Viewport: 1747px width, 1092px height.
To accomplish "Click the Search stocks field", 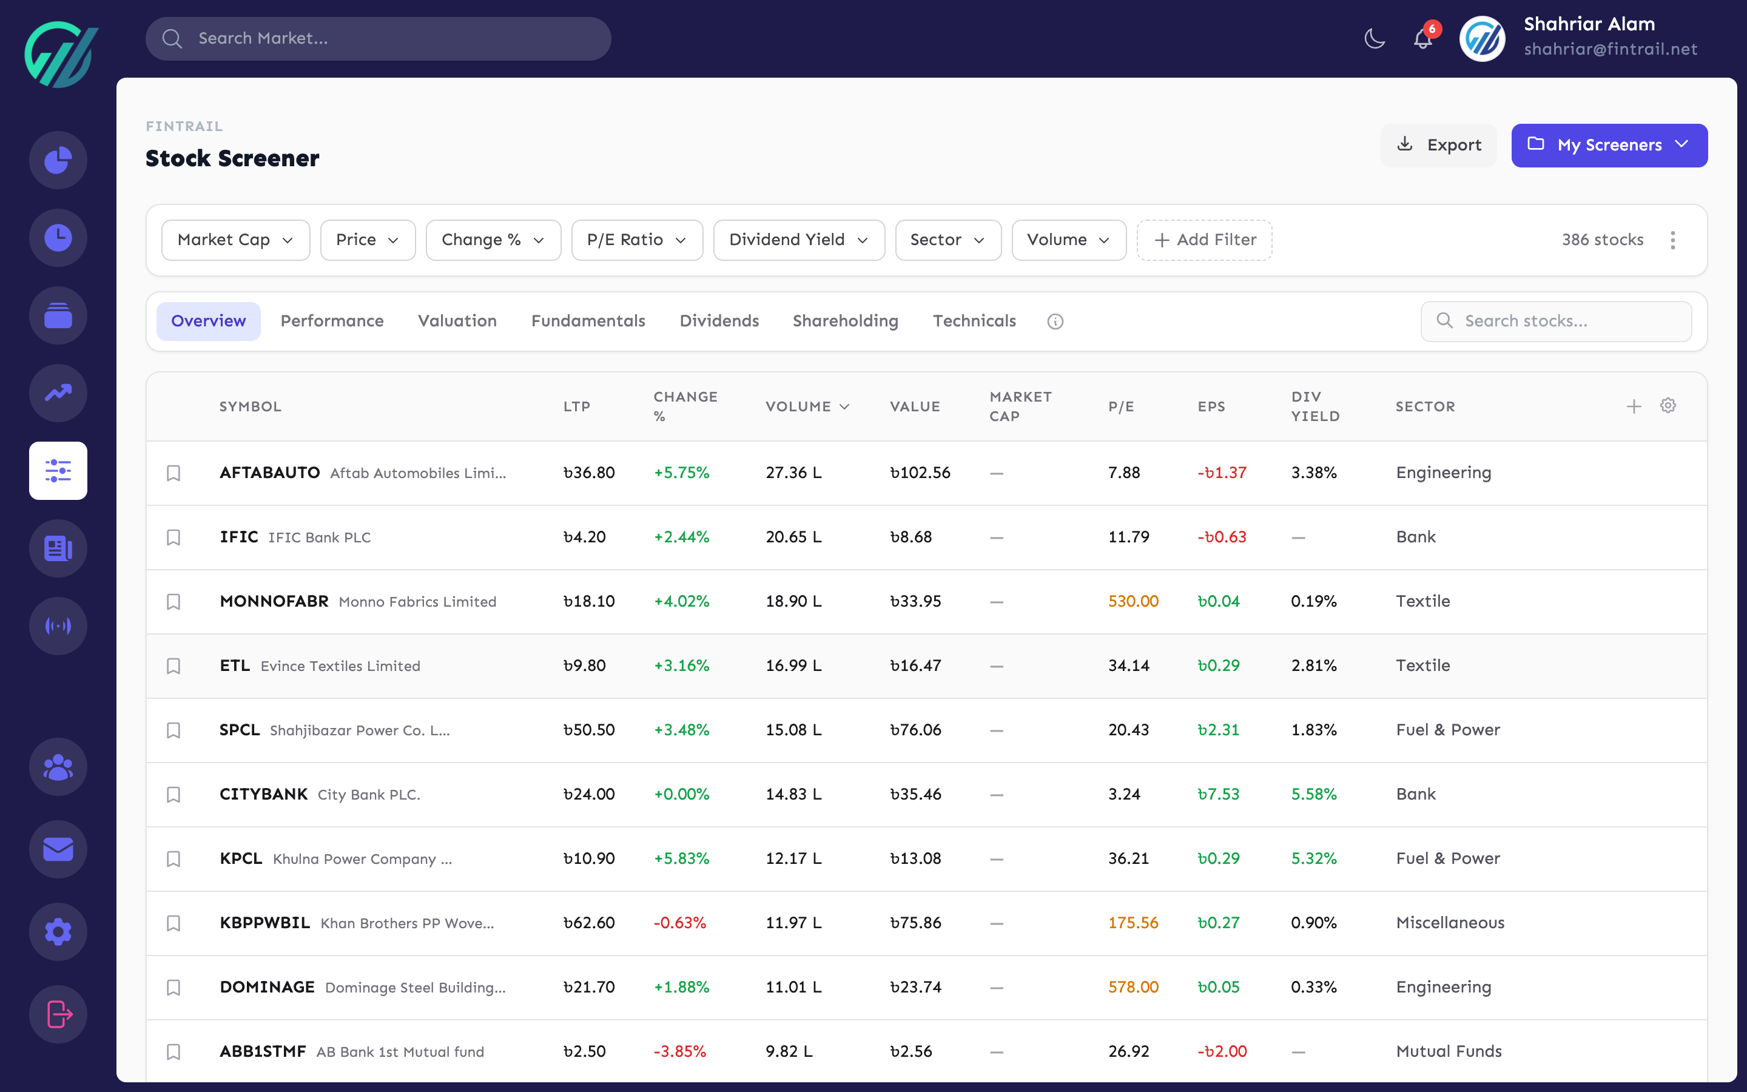I will [x=1556, y=321].
